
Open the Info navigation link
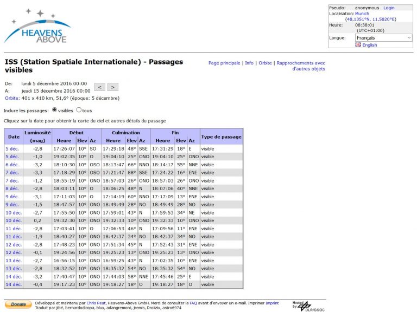[249, 63]
